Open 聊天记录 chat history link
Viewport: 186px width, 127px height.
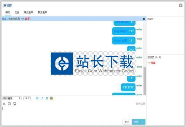[x=141, y=104]
